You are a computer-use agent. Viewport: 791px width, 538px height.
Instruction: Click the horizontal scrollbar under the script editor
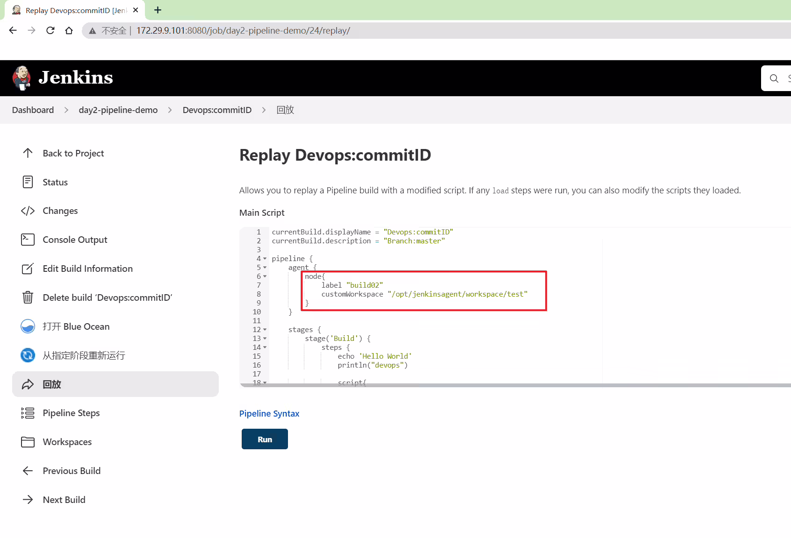pyautogui.click(x=515, y=385)
